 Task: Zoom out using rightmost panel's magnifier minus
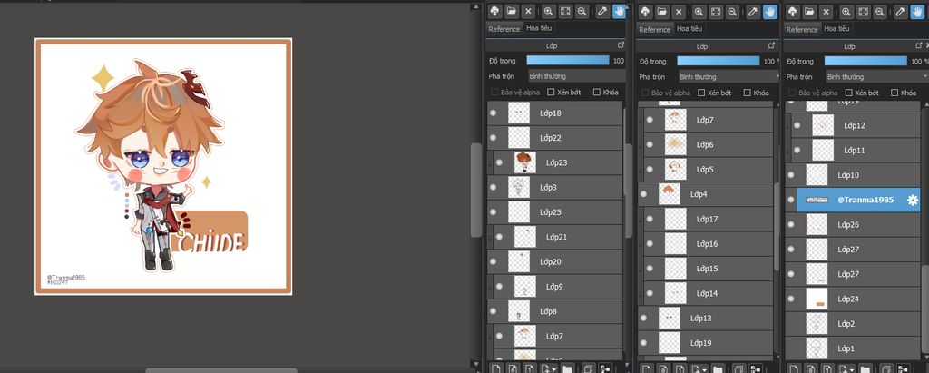[880, 11]
